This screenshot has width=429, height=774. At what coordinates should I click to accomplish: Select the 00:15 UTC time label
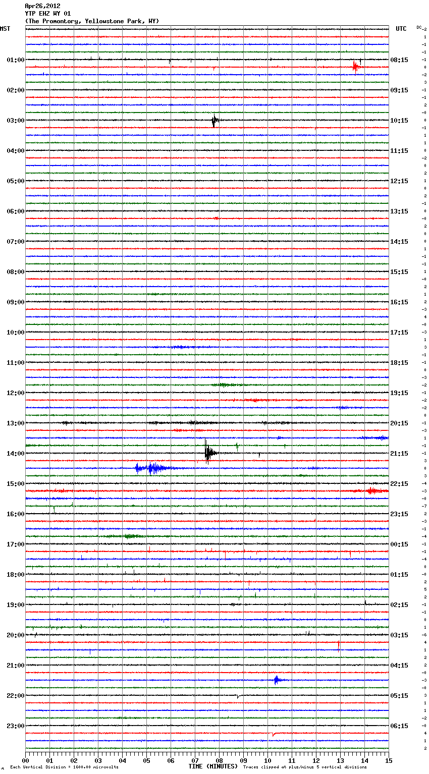coord(399,544)
